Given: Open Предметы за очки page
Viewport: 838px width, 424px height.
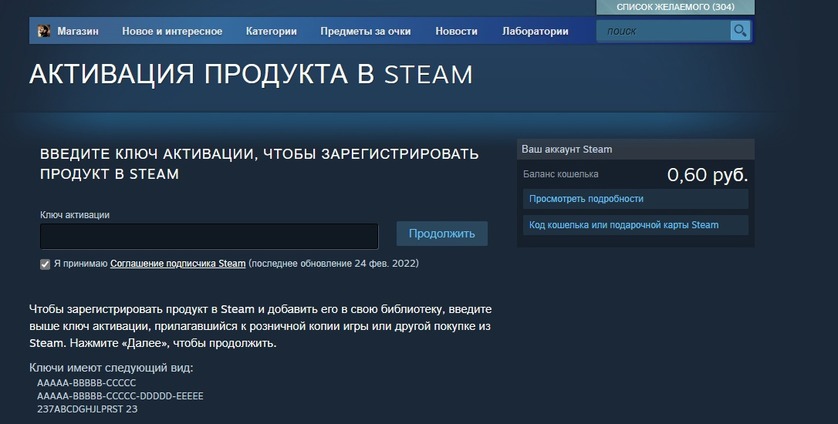Looking at the screenshot, I should point(366,31).
